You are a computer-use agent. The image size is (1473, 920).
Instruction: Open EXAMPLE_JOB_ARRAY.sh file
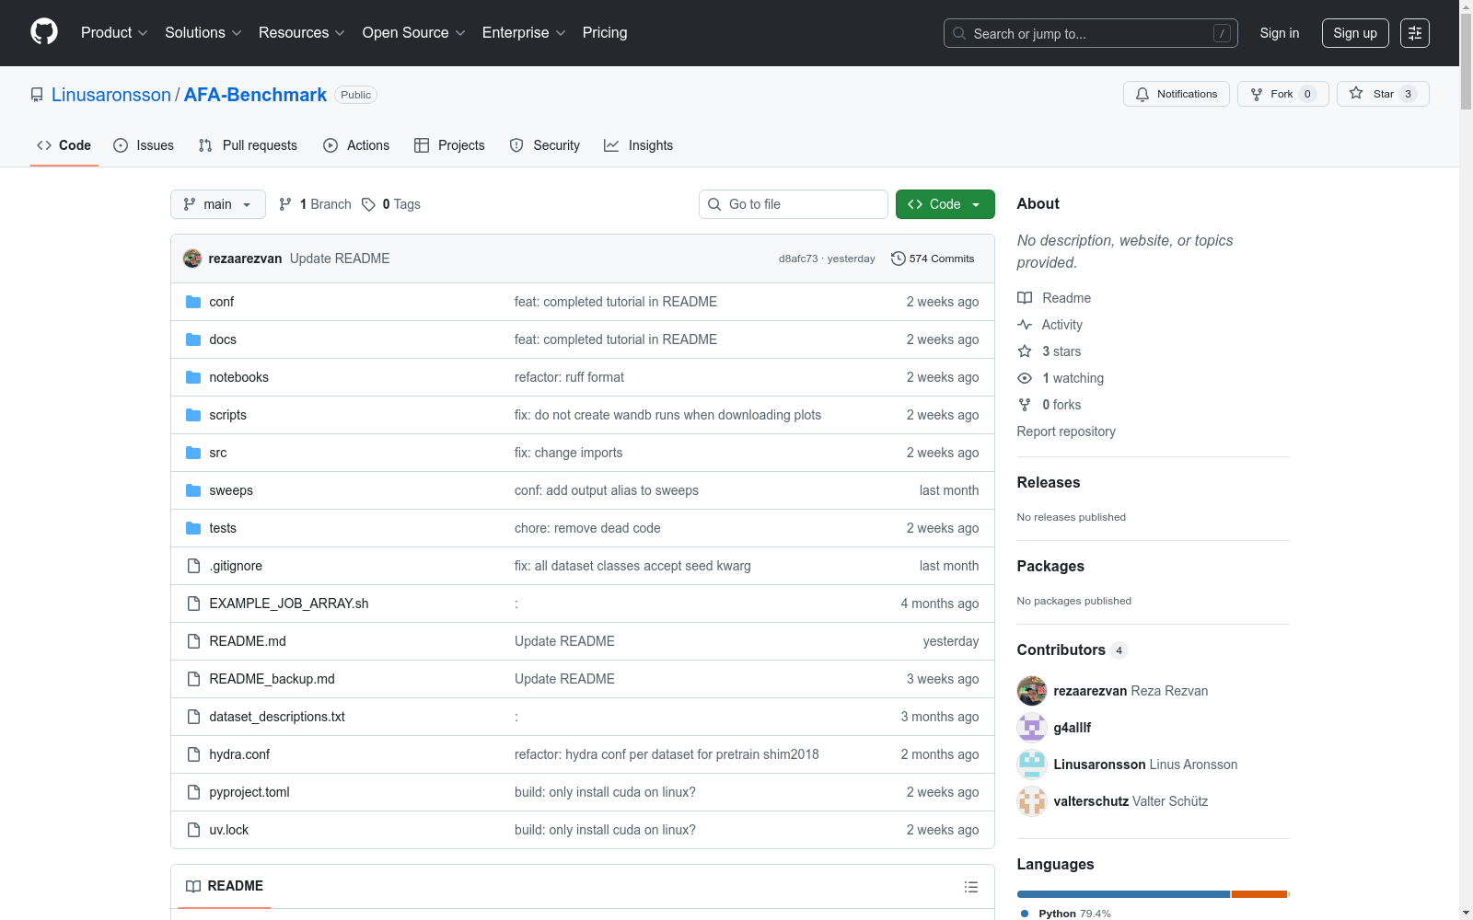tap(289, 604)
